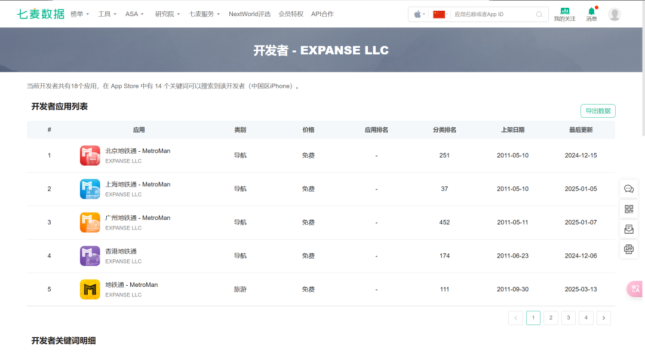Click the pink translate floating icon
The image size is (645, 355).
[635, 289]
